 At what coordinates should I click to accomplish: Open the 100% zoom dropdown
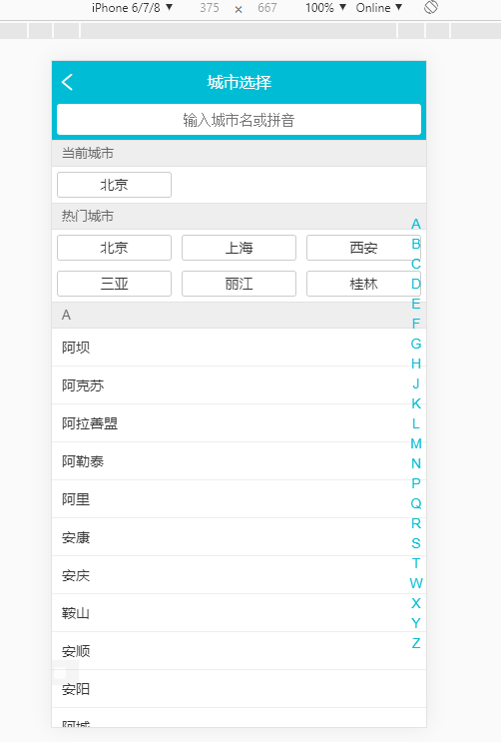point(325,8)
